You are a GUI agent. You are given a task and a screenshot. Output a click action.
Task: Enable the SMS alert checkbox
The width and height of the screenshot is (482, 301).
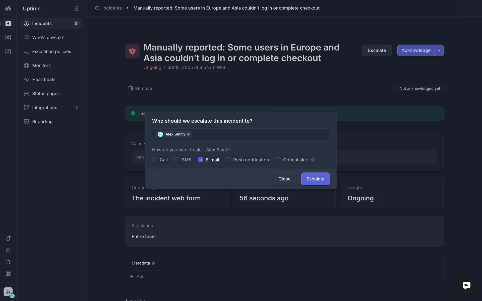coord(177,160)
